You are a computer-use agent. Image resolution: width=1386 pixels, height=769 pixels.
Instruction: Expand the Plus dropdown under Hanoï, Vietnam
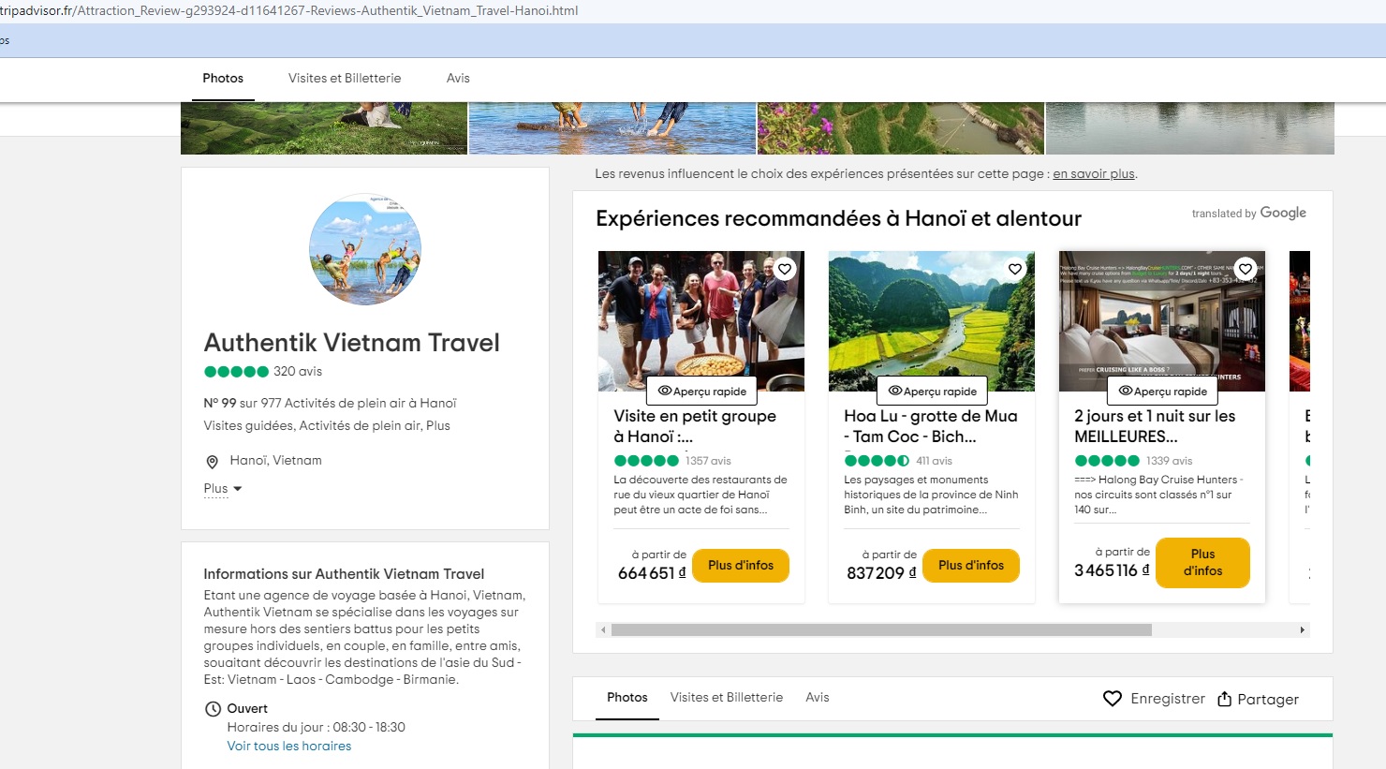pos(223,489)
